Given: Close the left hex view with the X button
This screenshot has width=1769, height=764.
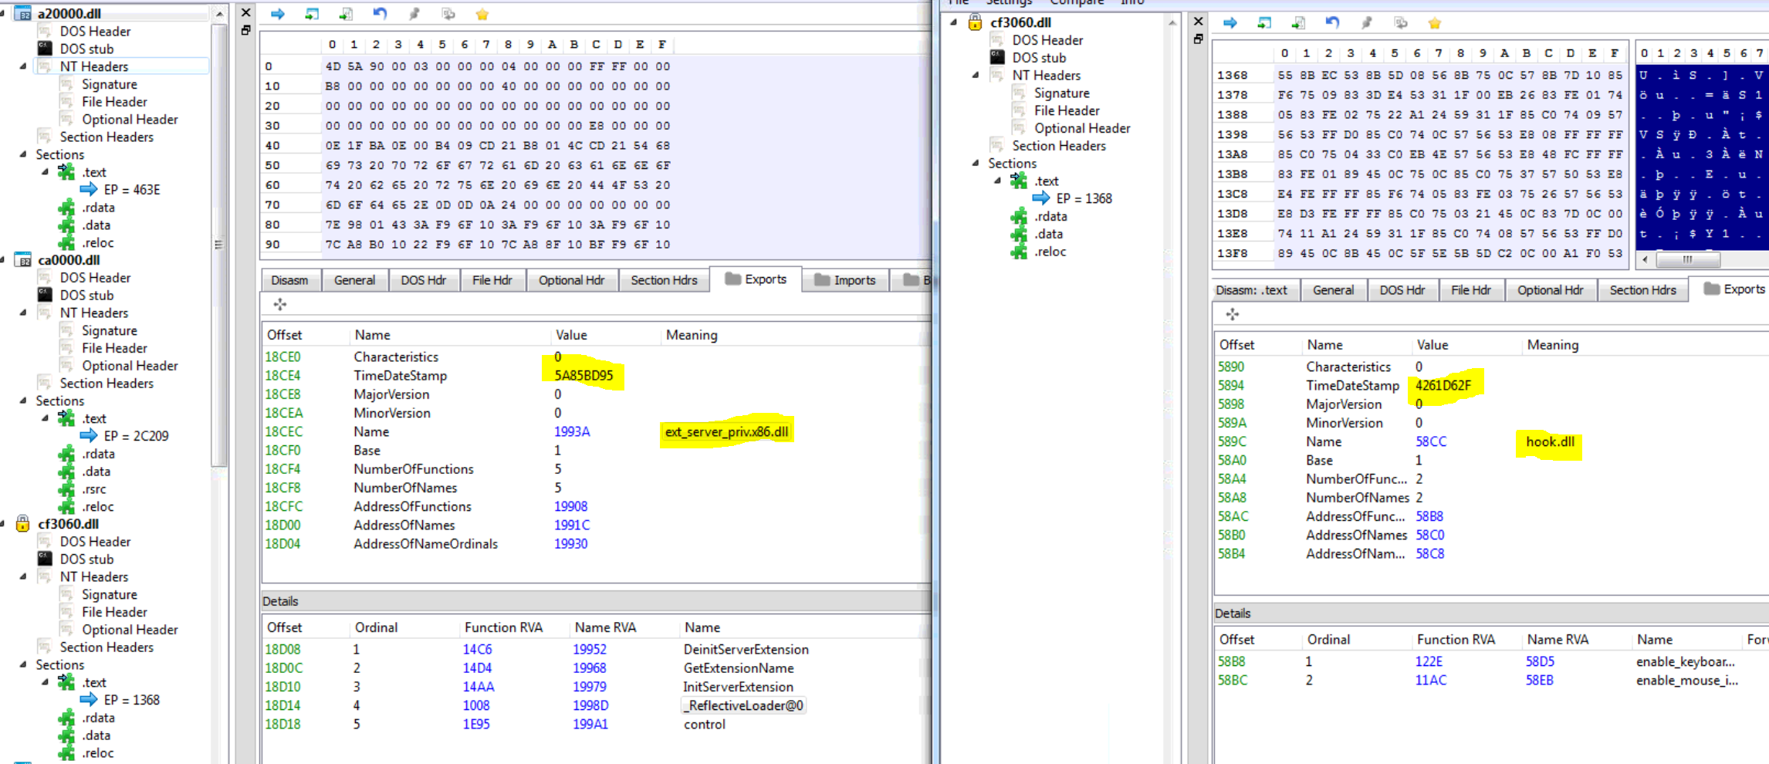Looking at the screenshot, I should click(x=246, y=13).
